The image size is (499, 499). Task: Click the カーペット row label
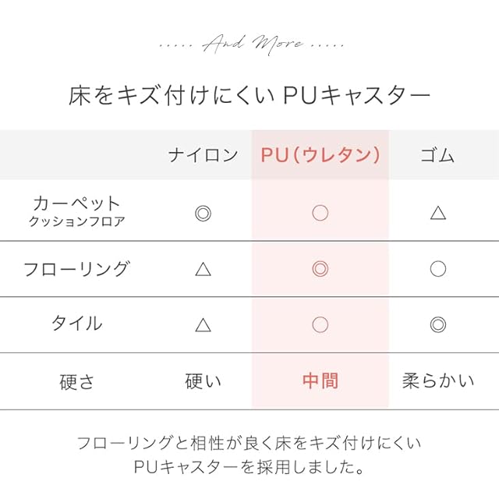tap(77, 205)
